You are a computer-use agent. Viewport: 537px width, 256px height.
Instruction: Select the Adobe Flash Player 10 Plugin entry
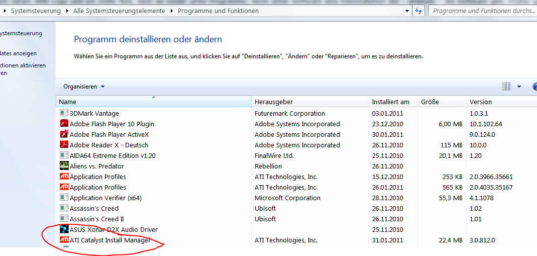112,124
